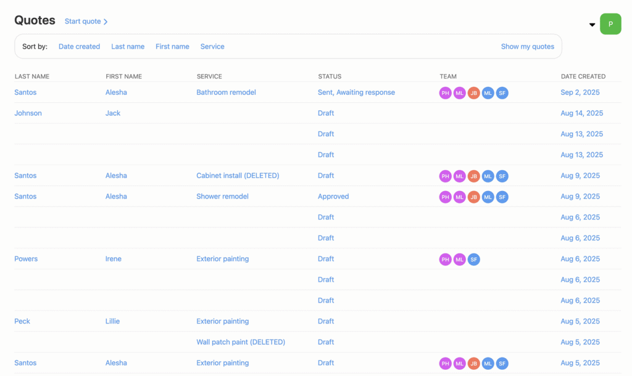Sort quotes by Date created
Image resolution: width=632 pixels, height=376 pixels.
pyautogui.click(x=79, y=47)
